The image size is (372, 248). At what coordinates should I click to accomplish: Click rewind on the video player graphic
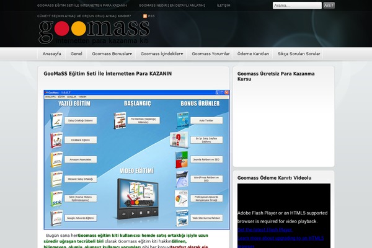point(124,214)
